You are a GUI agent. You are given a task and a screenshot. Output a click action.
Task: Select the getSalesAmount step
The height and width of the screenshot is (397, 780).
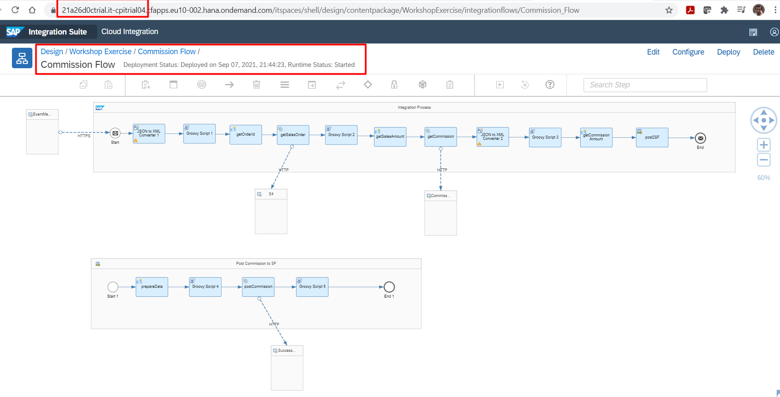[390, 137]
